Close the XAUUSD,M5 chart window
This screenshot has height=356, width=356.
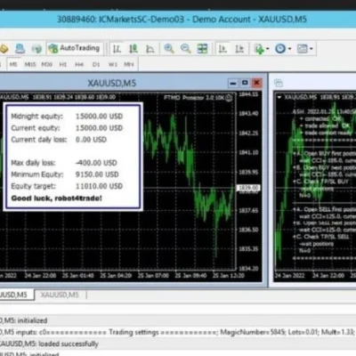(256, 83)
